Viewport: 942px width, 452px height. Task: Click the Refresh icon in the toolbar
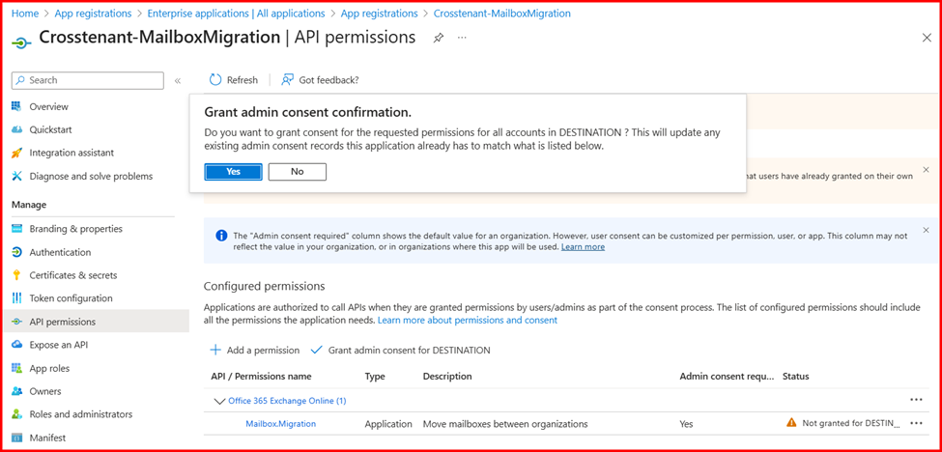click(215, 80)
